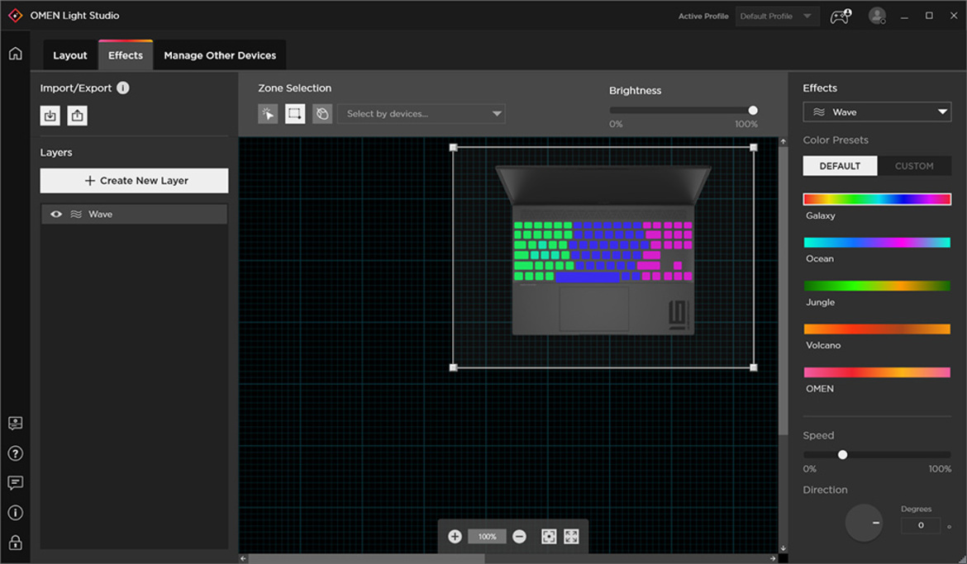Switch to the Layout tab
Viewport: 967px width, 564px height.
click(x=69, y=55)
